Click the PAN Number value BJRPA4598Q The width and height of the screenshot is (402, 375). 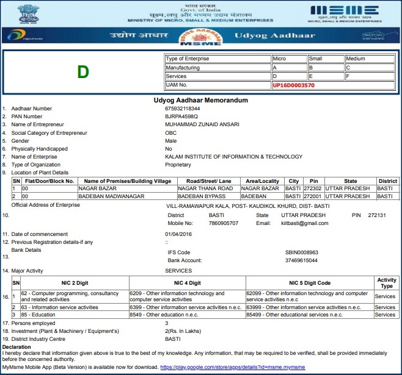click(x=181, y=116)
